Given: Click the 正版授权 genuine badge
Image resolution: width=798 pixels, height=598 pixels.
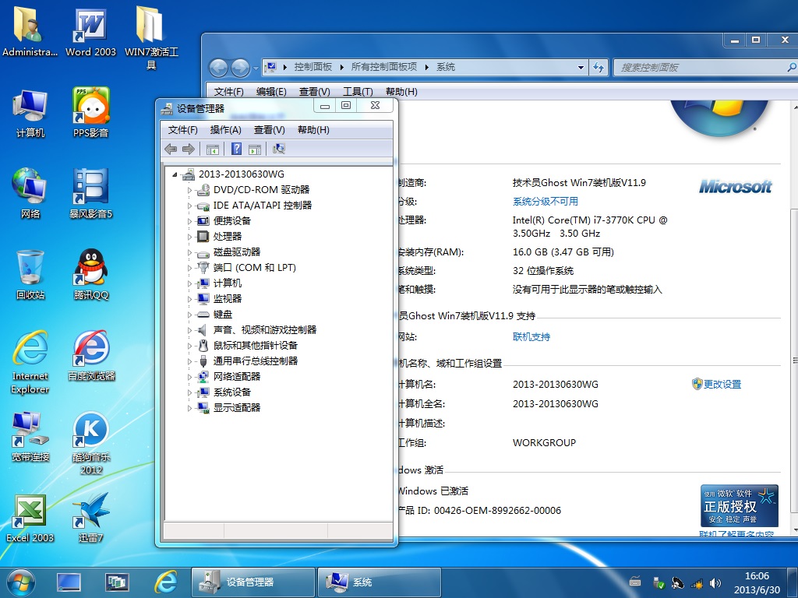Looking at the screenshot, I should point(740,505).
